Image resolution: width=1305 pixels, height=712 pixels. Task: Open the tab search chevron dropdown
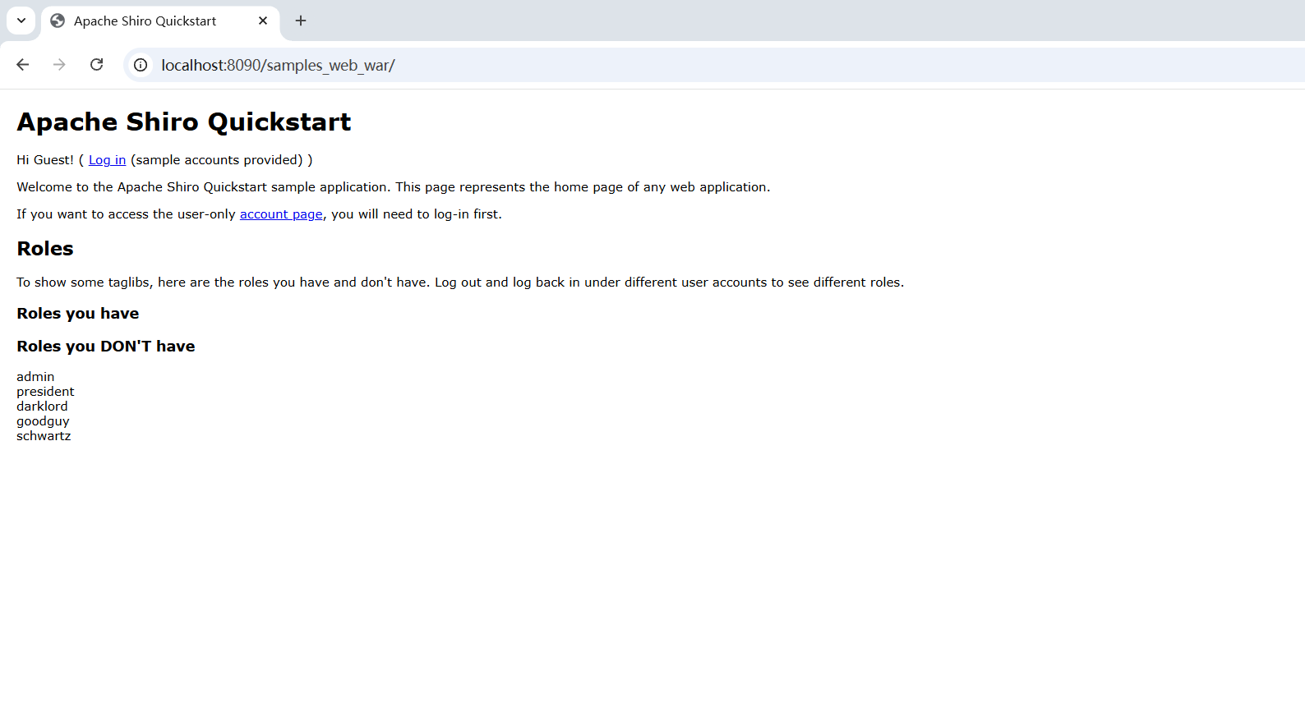(x=21, y=21)
